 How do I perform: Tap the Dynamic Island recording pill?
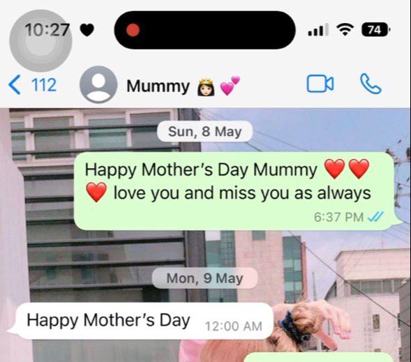point(204,30)
